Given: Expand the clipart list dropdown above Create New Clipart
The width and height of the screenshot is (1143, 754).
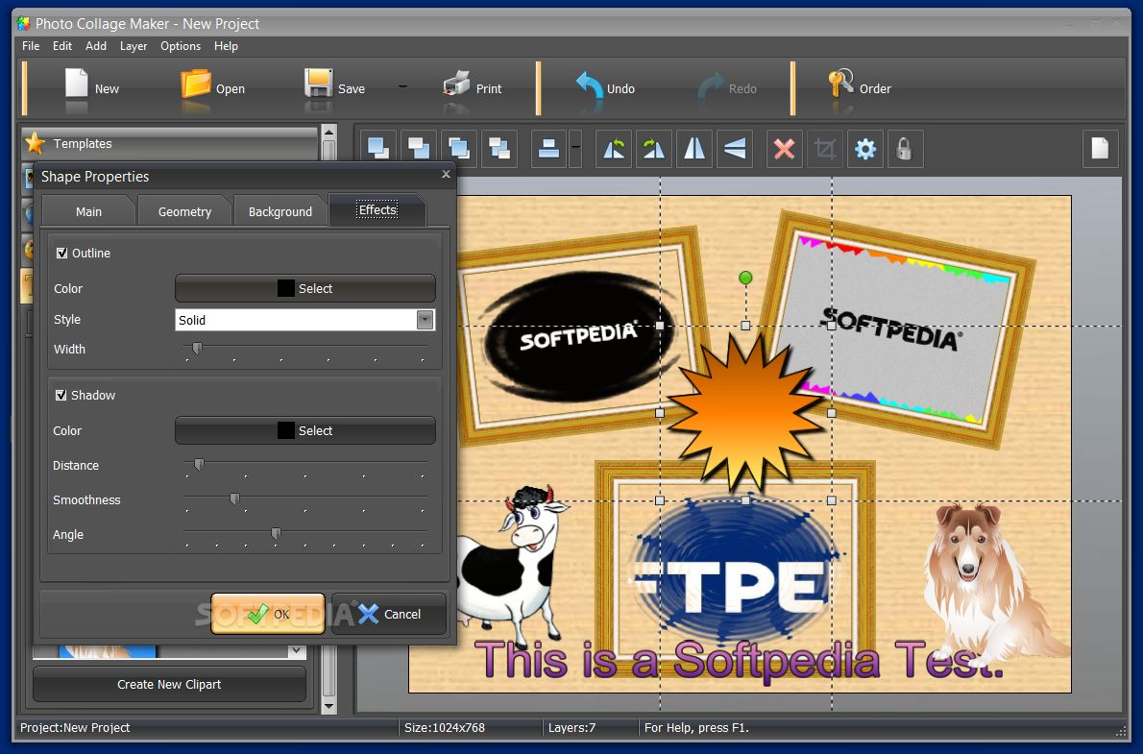Looking at the screenshot, I should point(296,649).
